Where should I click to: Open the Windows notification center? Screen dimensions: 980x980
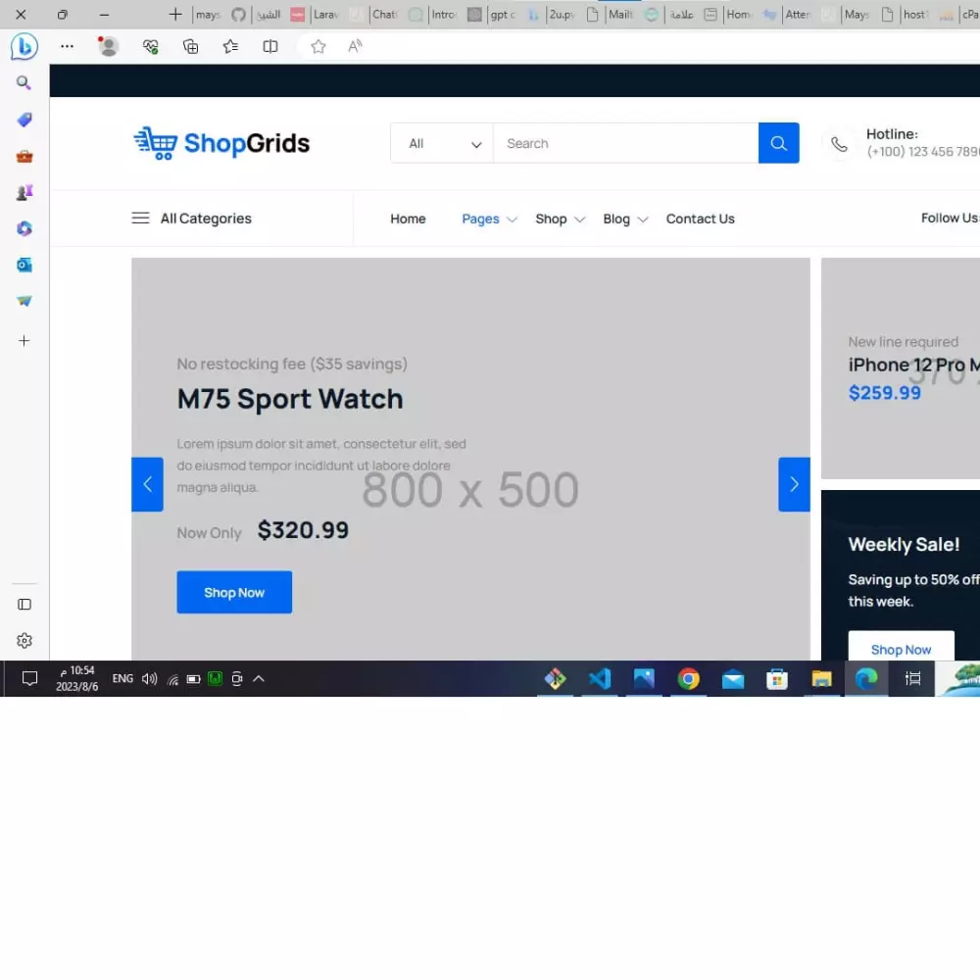(x=29, y=679)
